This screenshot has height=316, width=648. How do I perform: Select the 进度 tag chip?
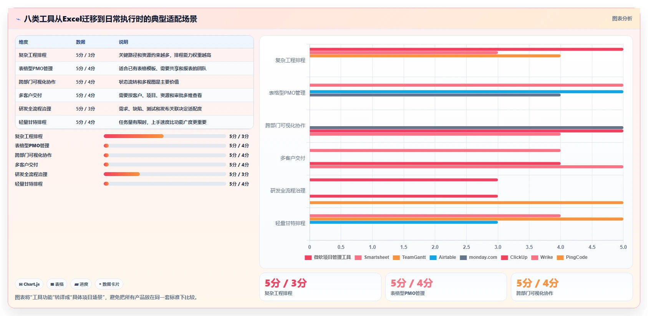[x=81, y=284]
